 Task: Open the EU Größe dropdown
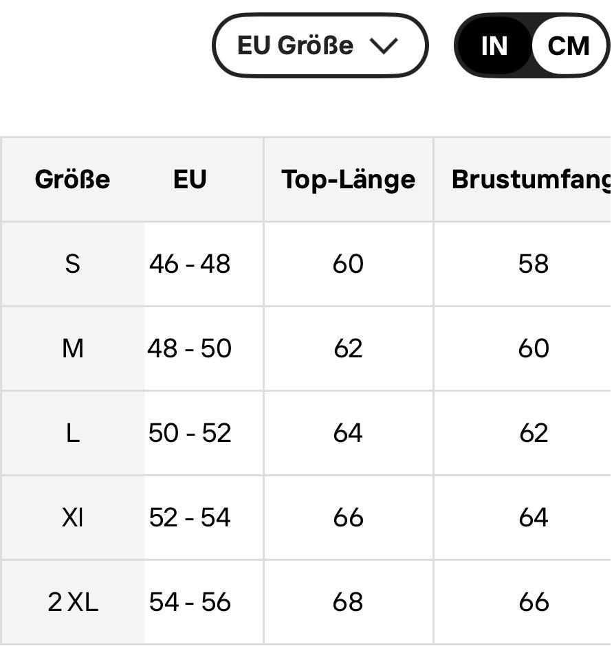pyautogui.click(x=320, y=45)
